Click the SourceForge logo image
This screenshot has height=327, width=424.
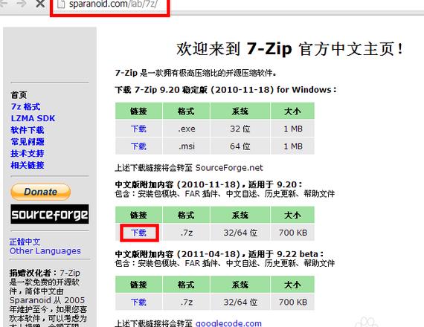(50, 214)
